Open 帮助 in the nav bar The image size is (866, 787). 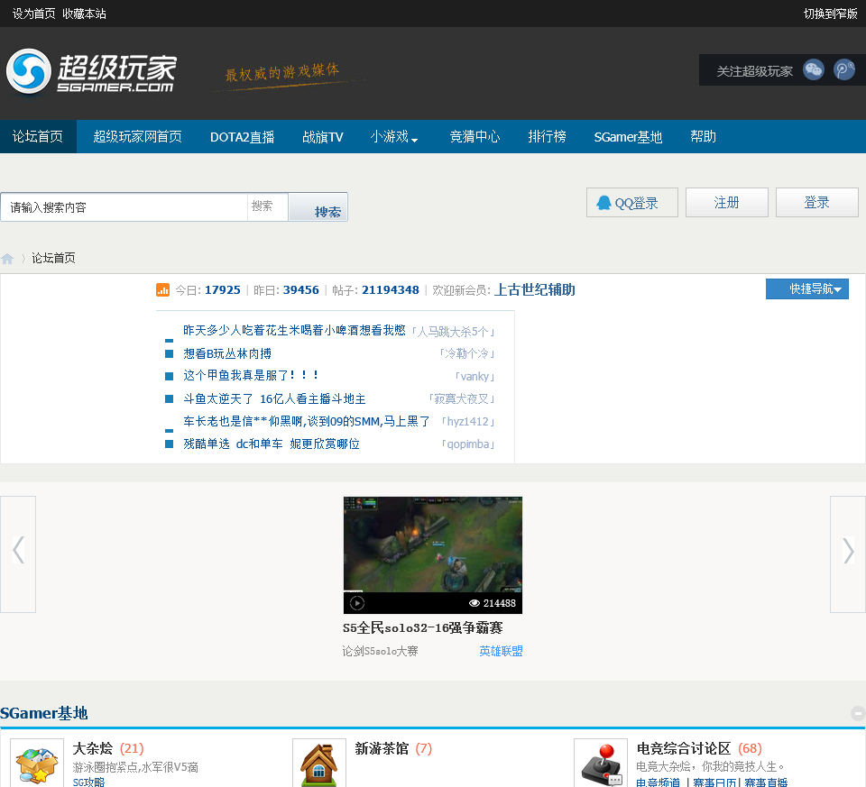703,136
